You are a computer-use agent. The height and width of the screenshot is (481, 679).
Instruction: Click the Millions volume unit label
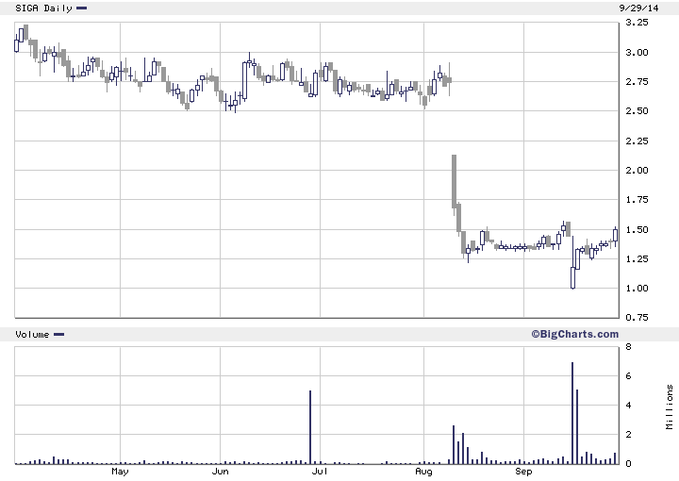[x=670, y=407]
